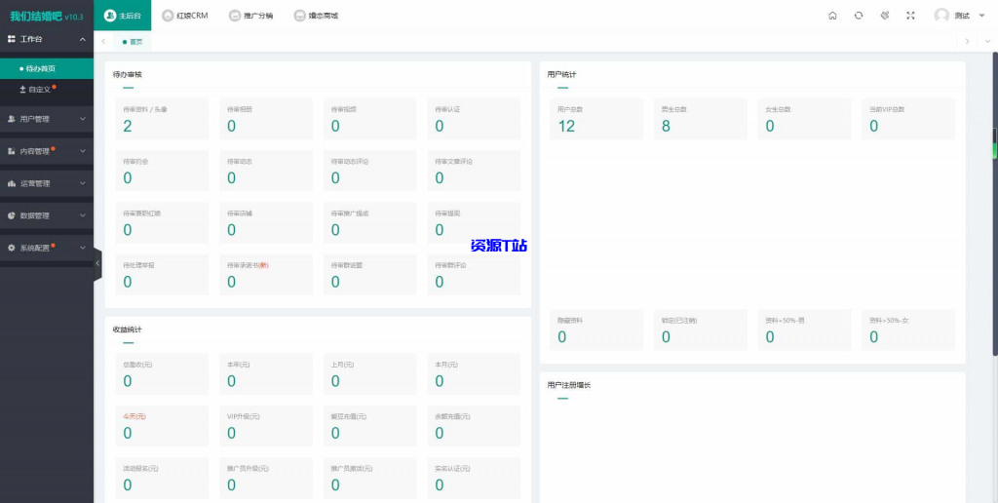Toggle fullscreen with the expand icon
998x503 pixels.
[x=911, y=16]
